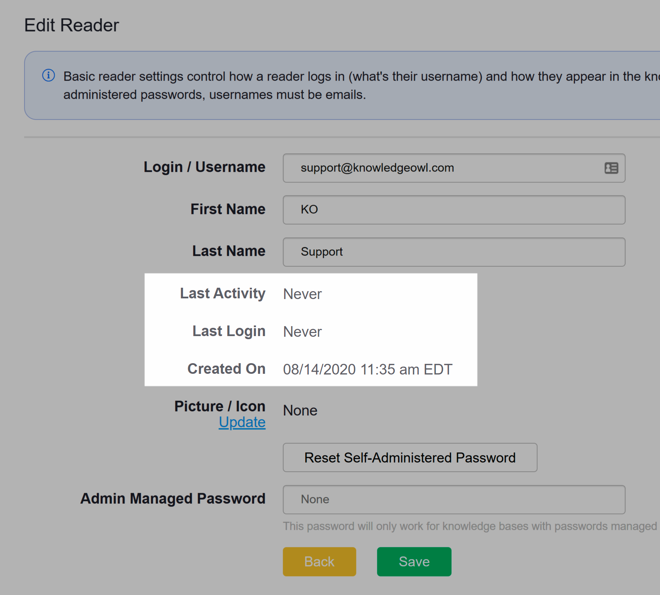Click the Picture / Icon None value

click(300, 410)
